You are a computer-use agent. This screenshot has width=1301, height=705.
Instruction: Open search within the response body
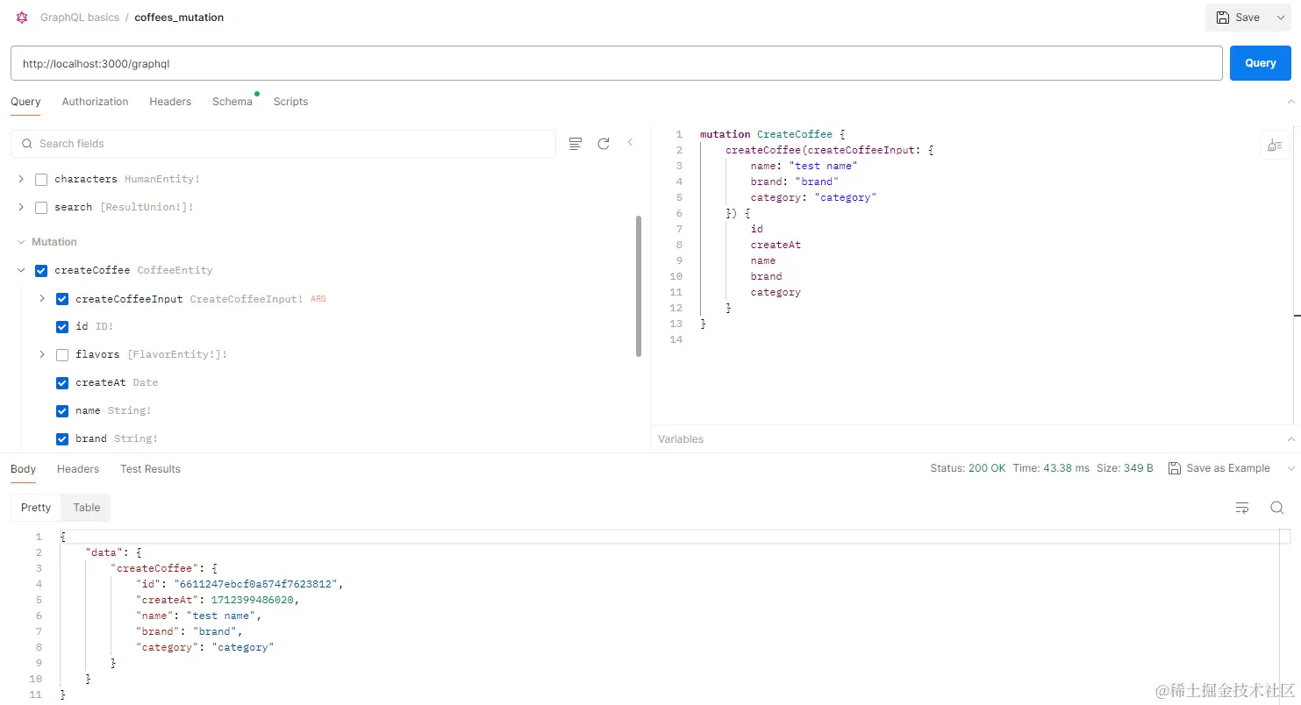point(1277,508)
